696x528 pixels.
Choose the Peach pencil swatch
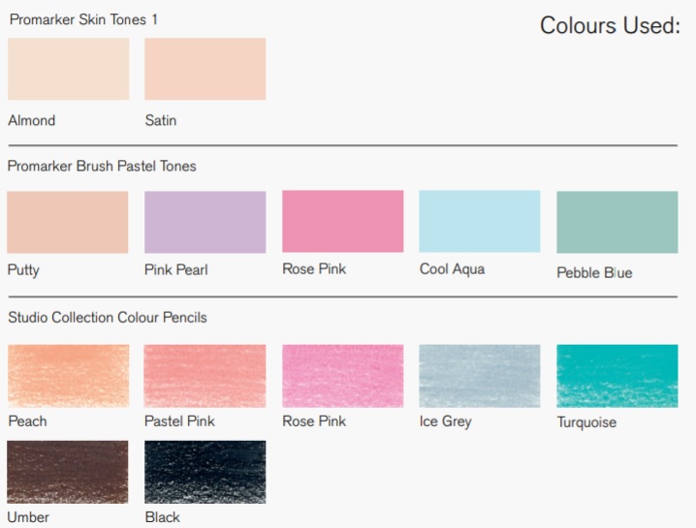pyautogui.click(x=69, y=376)
